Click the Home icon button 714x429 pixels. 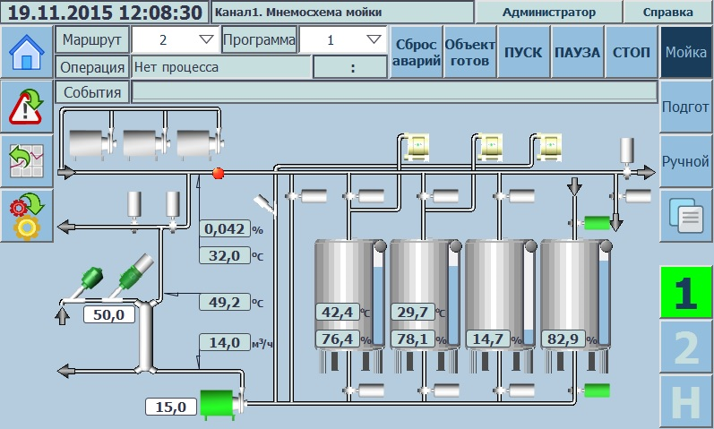[x=26, y=52]
